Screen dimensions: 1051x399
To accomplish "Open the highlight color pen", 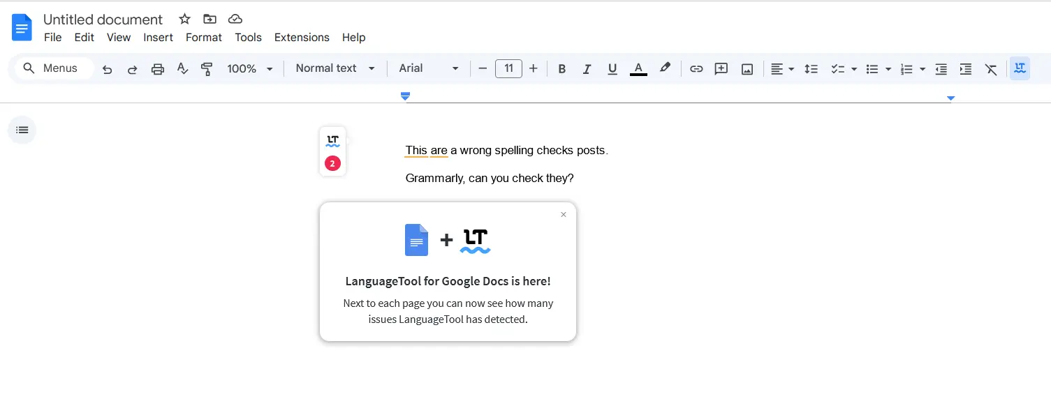I will (x=665, y=68).
